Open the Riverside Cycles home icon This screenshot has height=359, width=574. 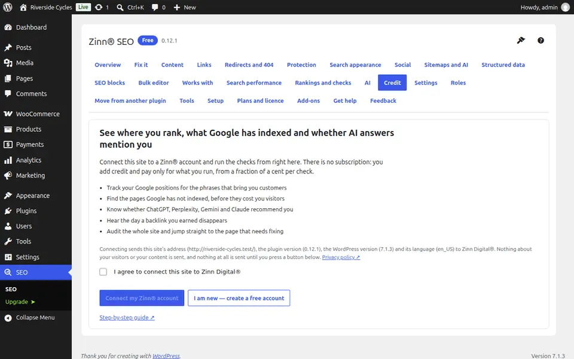[x=23, y=7]
